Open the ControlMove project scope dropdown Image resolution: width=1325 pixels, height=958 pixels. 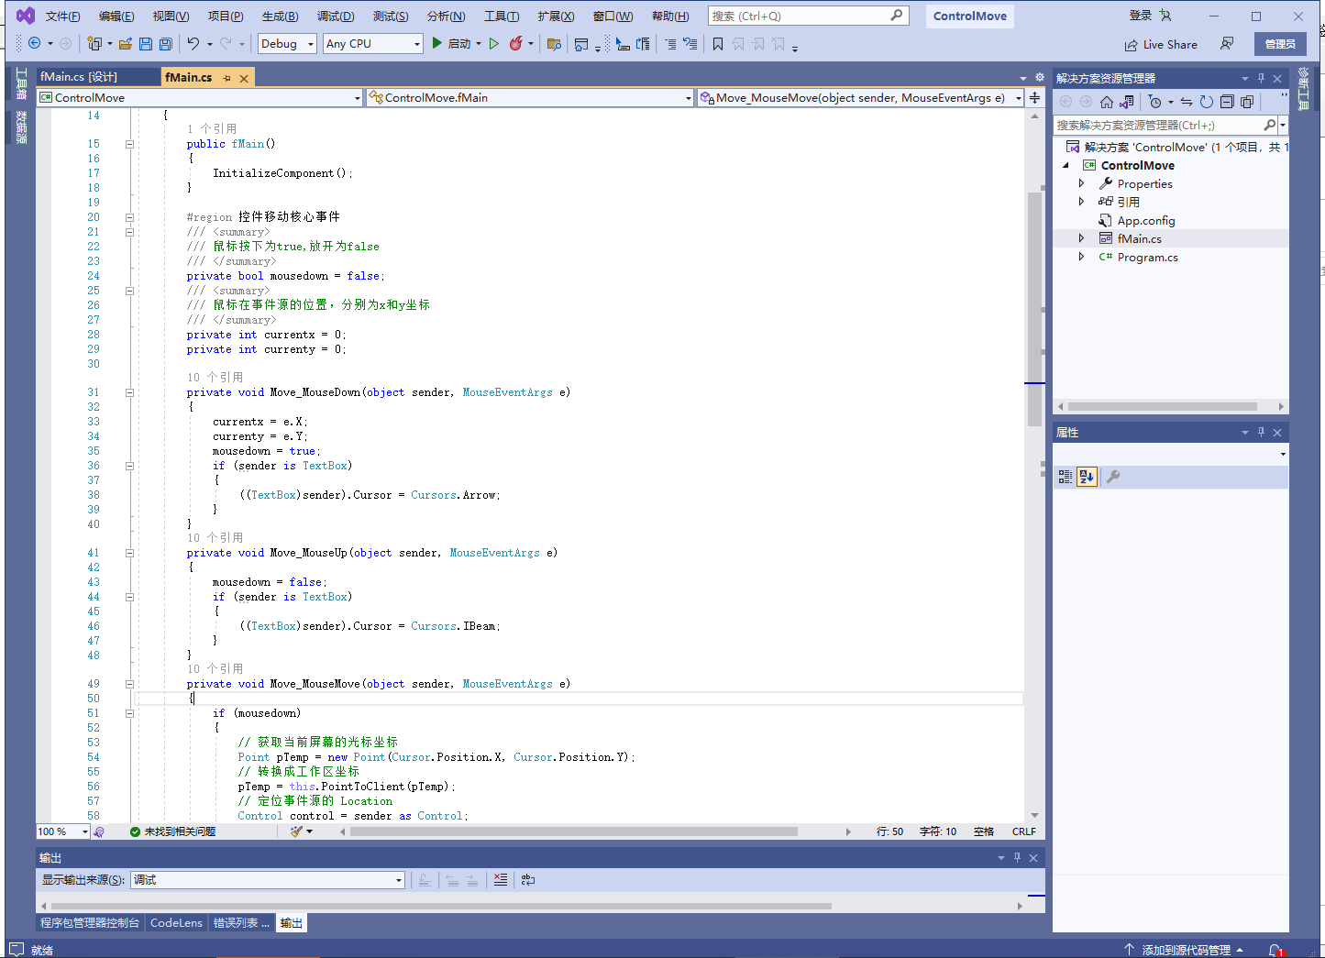200,97
